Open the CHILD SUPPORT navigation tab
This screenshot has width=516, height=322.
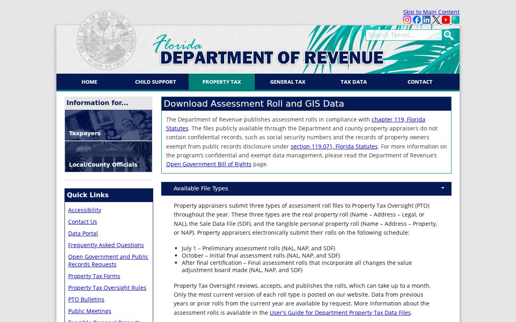tap(156, 82)
